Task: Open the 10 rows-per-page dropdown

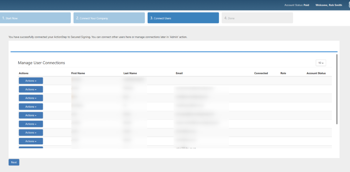Action: (x=321, y=63)
